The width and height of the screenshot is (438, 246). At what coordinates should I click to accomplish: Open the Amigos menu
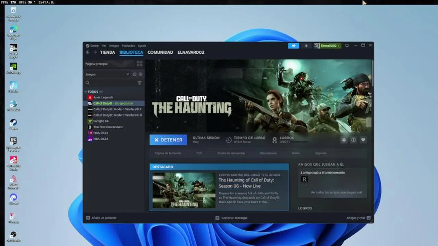pos(114,46)
